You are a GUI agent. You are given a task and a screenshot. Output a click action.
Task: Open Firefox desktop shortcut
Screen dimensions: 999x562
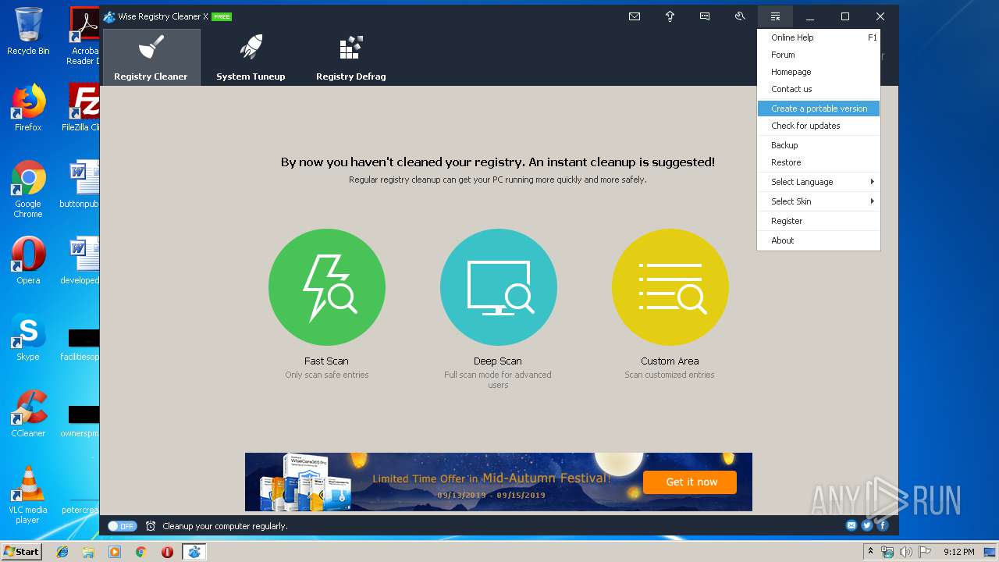tap(28, 108)
